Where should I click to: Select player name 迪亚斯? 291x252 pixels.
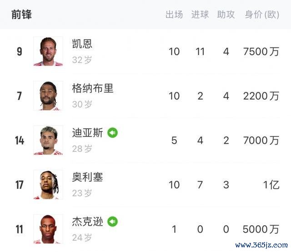87,133
